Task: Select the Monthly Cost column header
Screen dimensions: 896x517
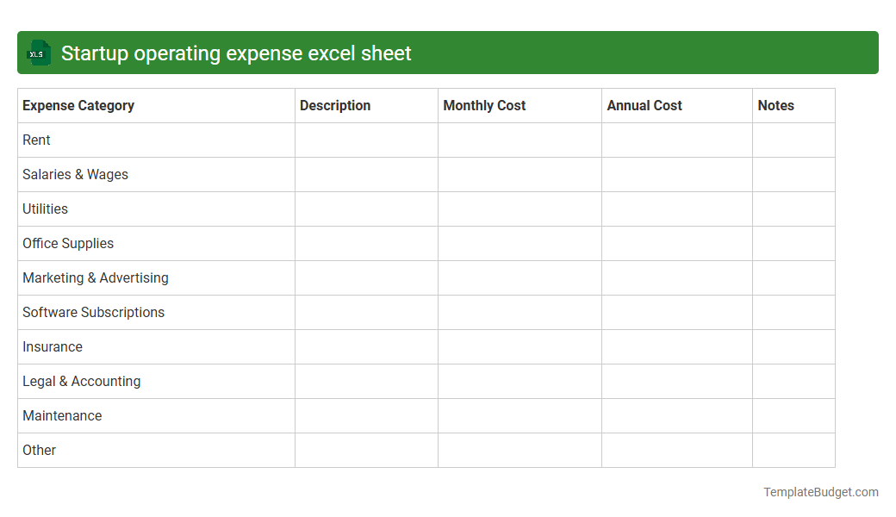Action: coord(484,105)
